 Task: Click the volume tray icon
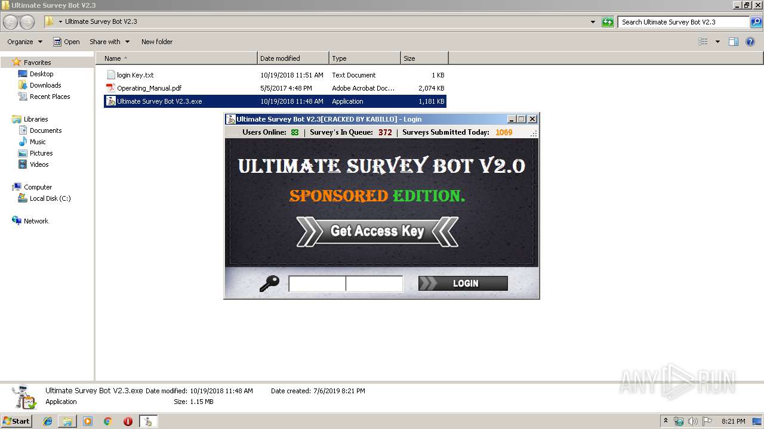click(693, 421)
